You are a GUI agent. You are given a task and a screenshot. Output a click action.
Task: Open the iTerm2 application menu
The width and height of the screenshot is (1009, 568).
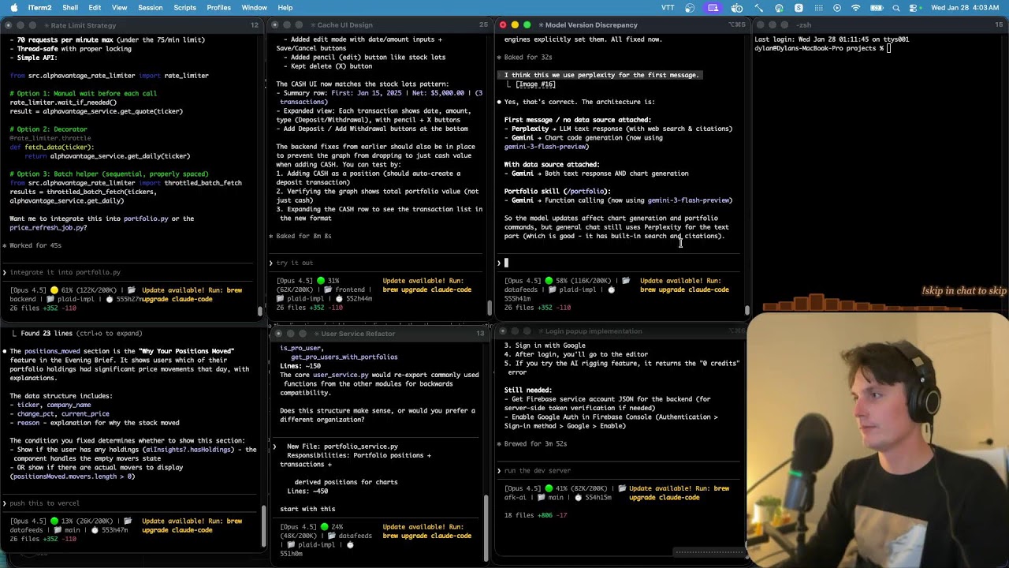[x=39, y=8]
